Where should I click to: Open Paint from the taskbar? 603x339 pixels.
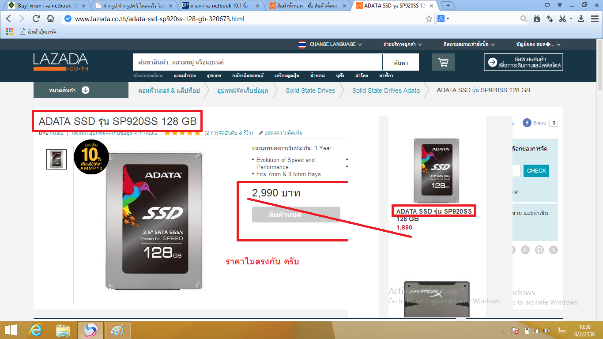tap(117, 330)
